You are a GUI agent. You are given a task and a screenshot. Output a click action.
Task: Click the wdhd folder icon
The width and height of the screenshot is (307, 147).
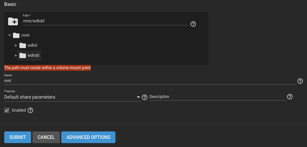click(x=23, y=45)
